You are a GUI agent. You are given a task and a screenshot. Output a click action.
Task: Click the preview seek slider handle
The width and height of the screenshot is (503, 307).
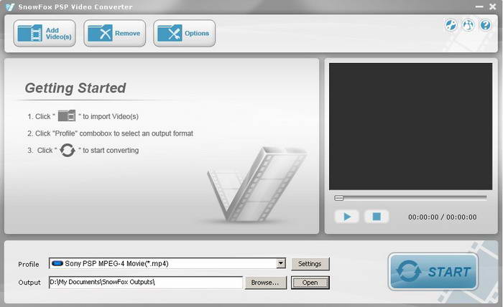[338, 198]
